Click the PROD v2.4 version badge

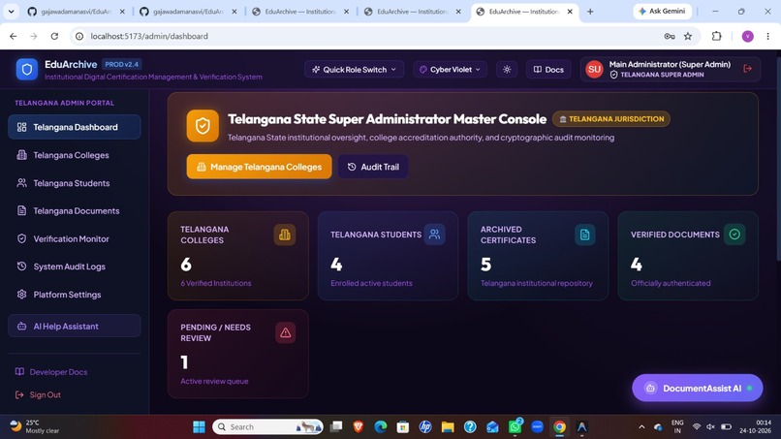[122, 64]
